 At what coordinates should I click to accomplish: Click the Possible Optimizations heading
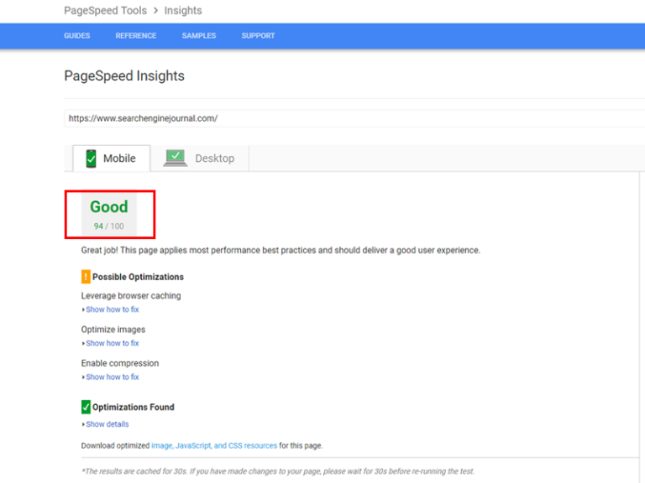point(138,277)
